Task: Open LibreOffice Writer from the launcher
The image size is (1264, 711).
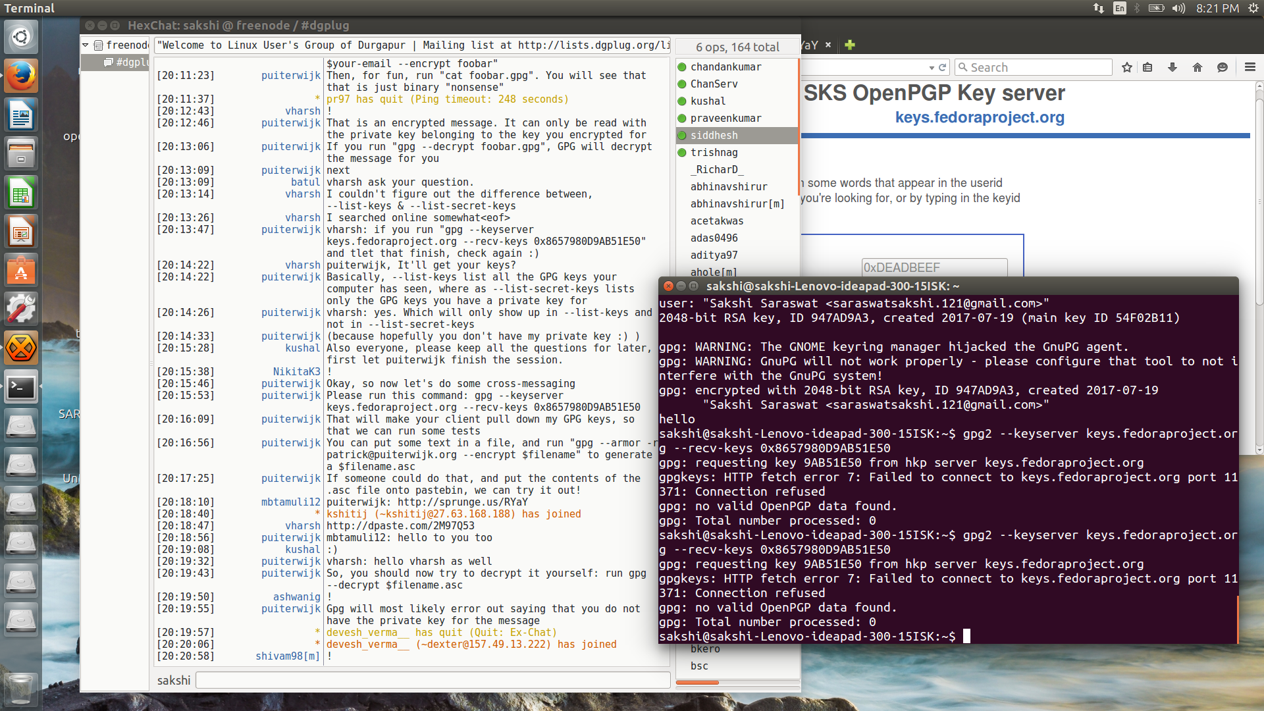Action: click(21, 115)
